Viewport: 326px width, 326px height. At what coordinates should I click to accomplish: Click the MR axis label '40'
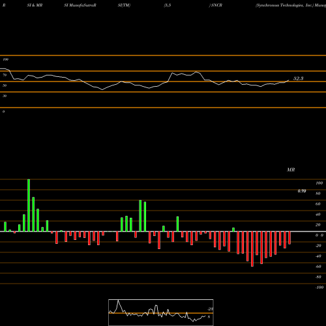pos(318,215)
